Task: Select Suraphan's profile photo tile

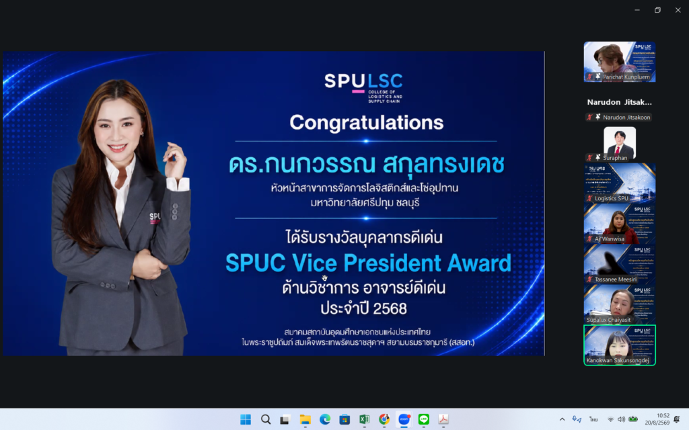Action: [x=620, y=142]
